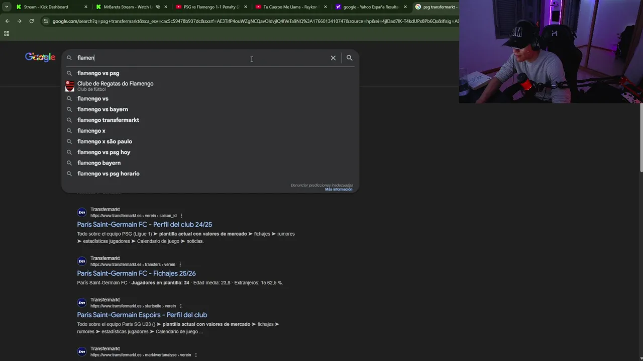Viewport: 643px width, 361px height.
Task: Click the Flamengo club crest icon
Action: pyautogui.click(x=70, y=86)
